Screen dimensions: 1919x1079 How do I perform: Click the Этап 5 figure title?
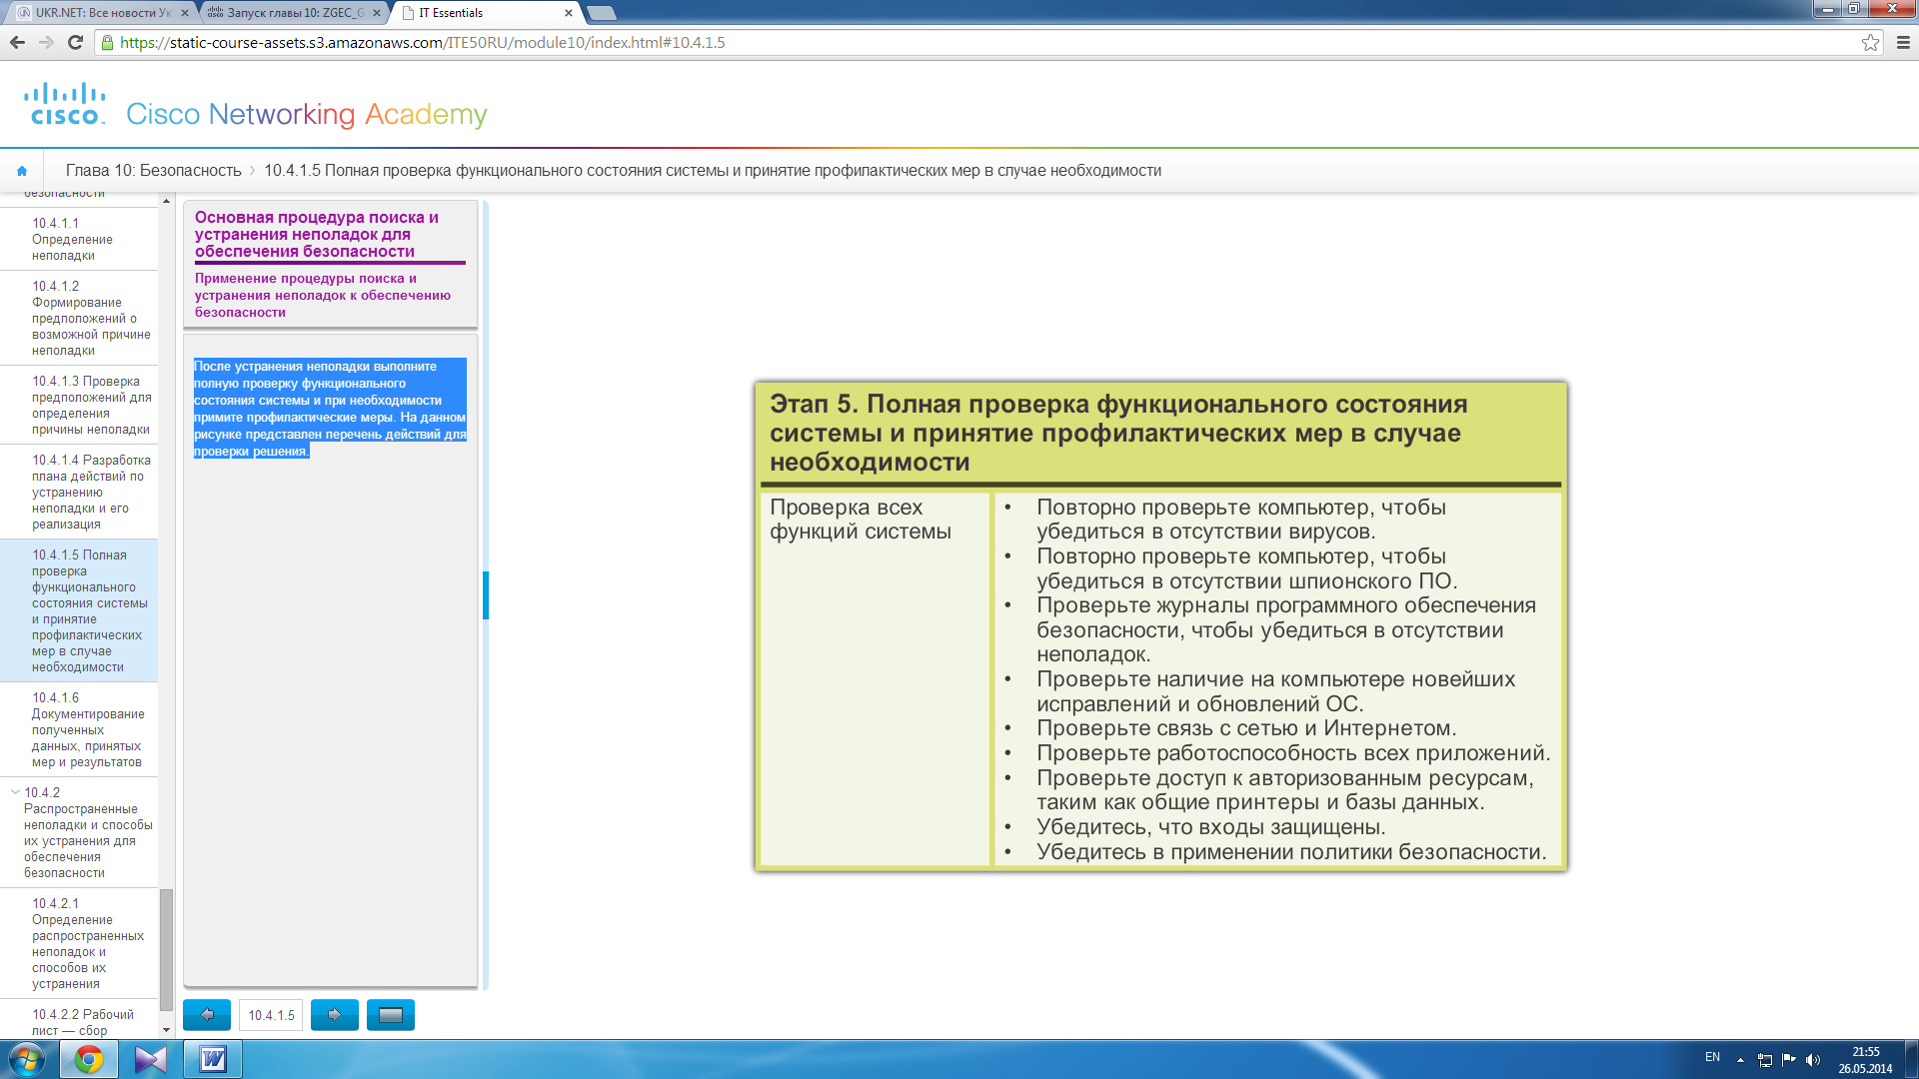(1118, 433)
